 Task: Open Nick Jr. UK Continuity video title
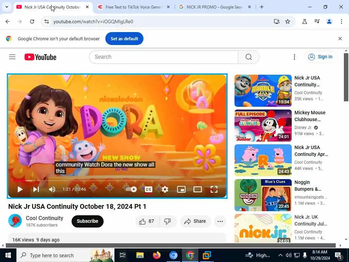[311, 220]
